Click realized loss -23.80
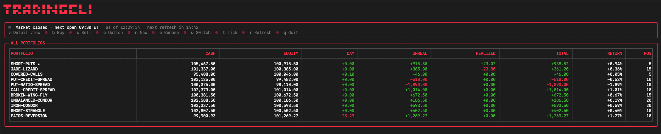This screenshot has height=134, width=661. coord(488,69)
